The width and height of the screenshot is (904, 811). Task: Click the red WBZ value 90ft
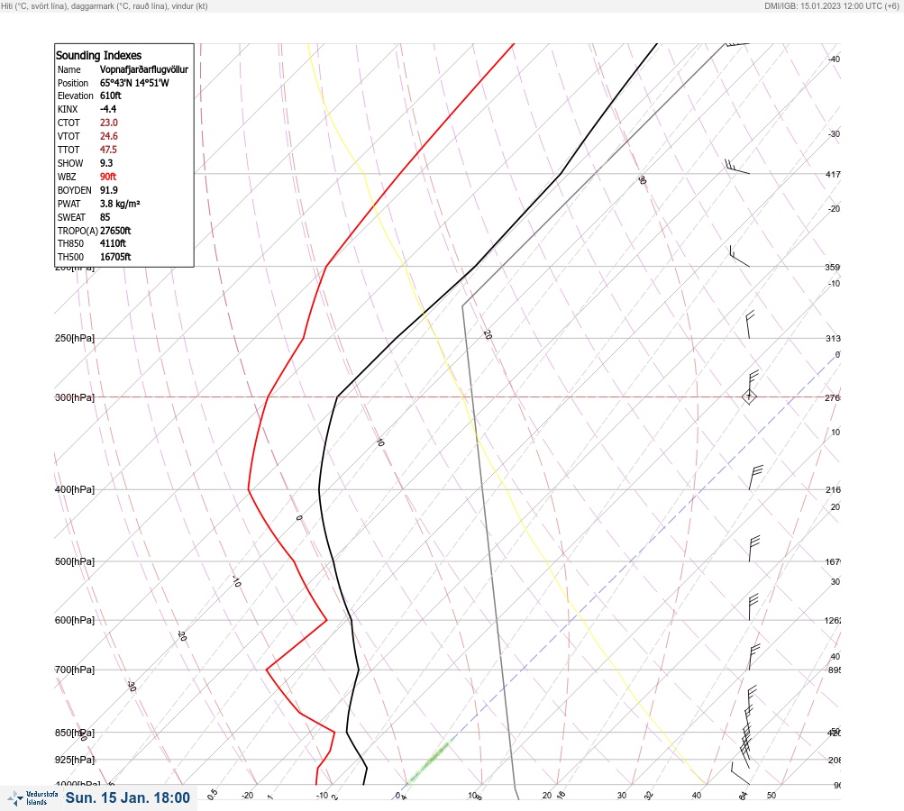[x=108, y=177]
